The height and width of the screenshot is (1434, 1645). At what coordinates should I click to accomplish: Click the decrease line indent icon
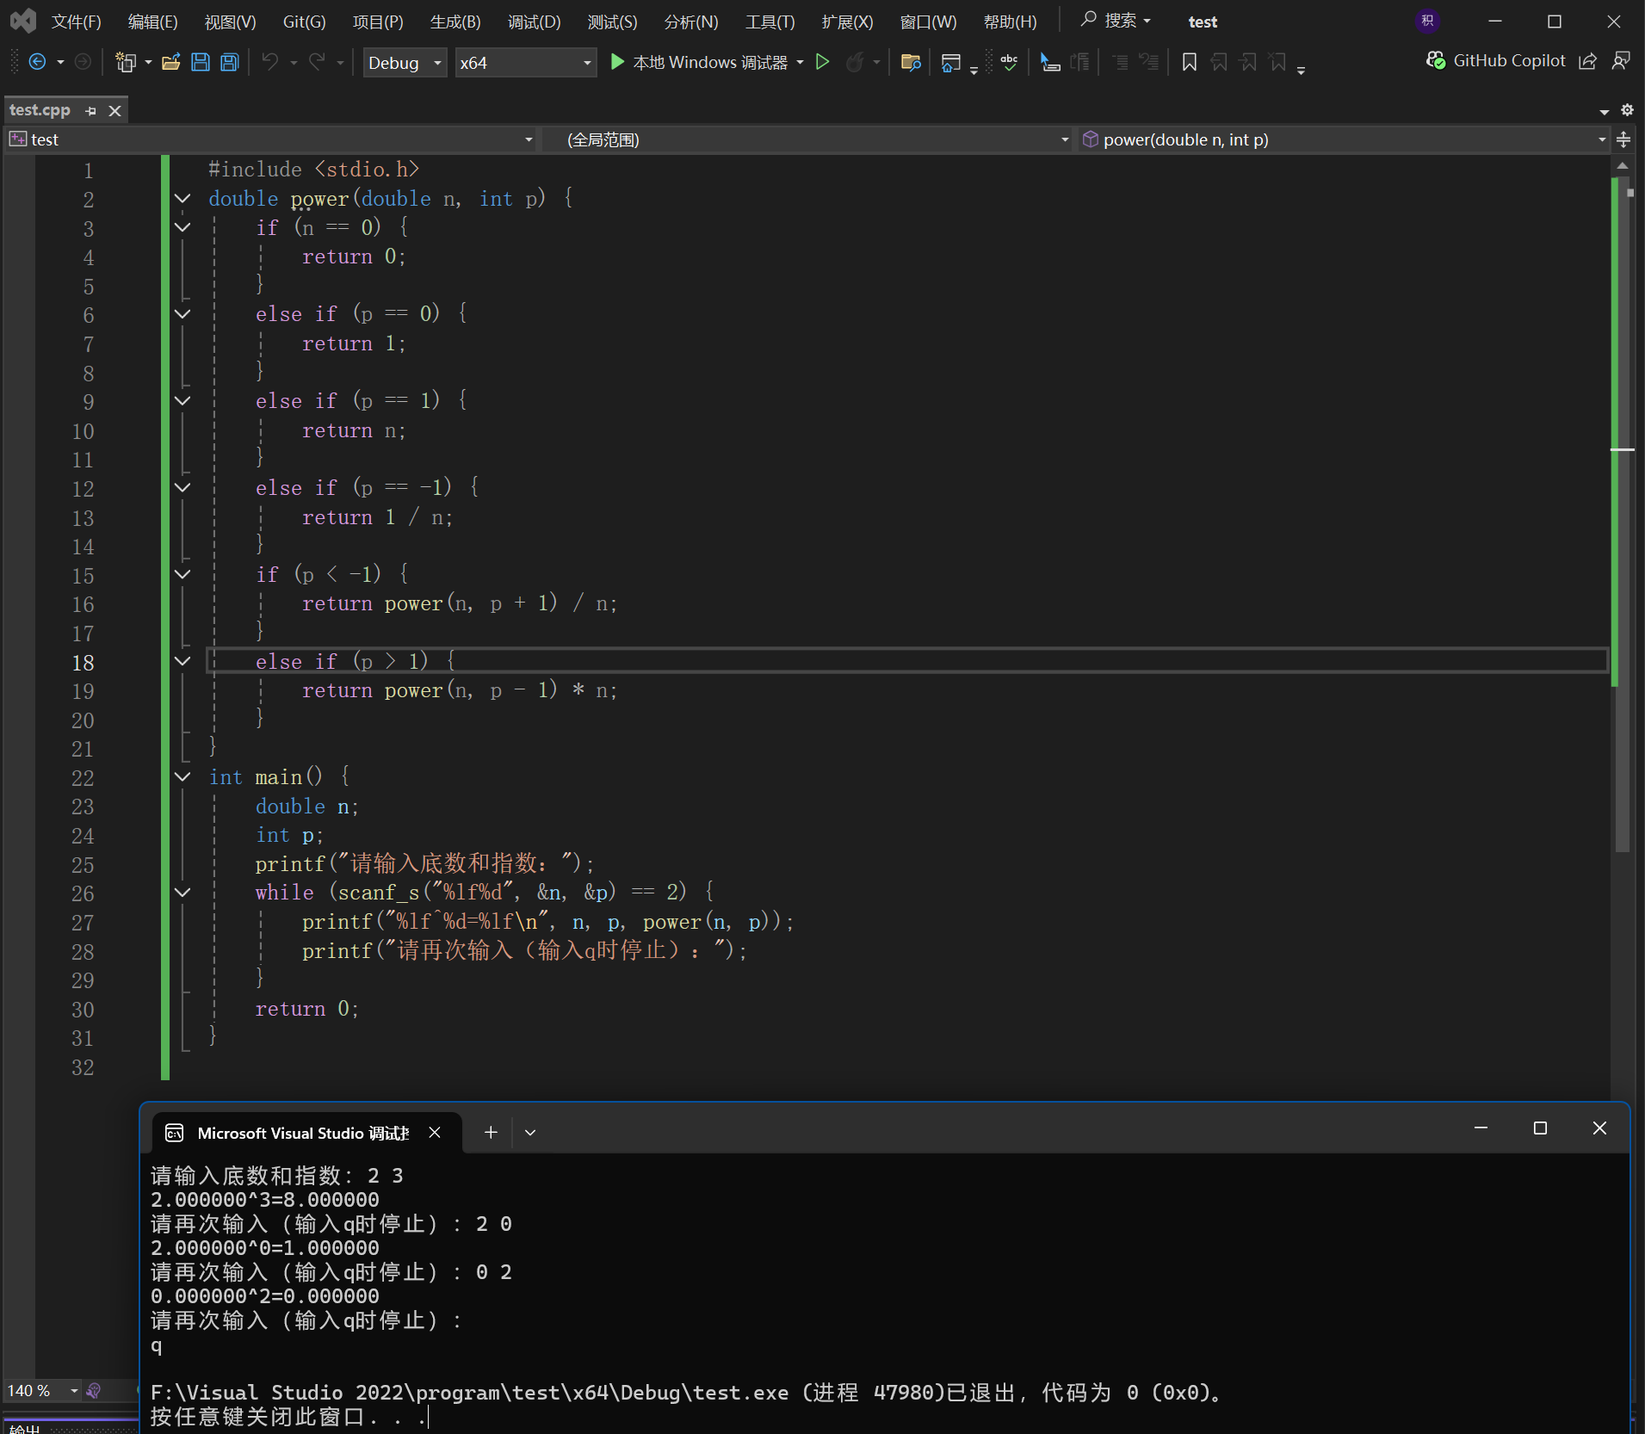pos(1119,62)
